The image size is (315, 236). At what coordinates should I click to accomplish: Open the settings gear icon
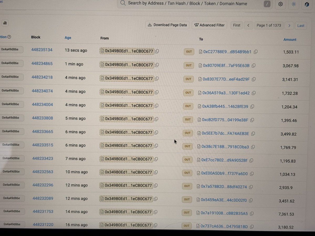tap(280, 4)
